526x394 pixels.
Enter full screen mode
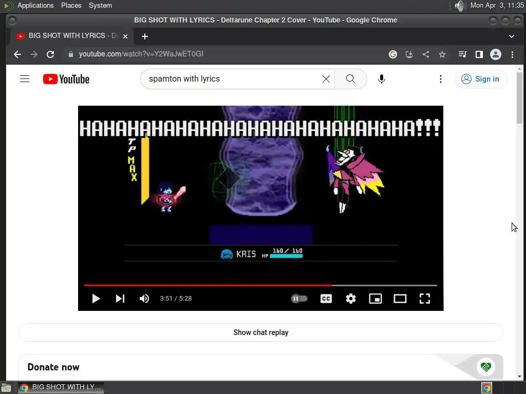click(425, 299)
